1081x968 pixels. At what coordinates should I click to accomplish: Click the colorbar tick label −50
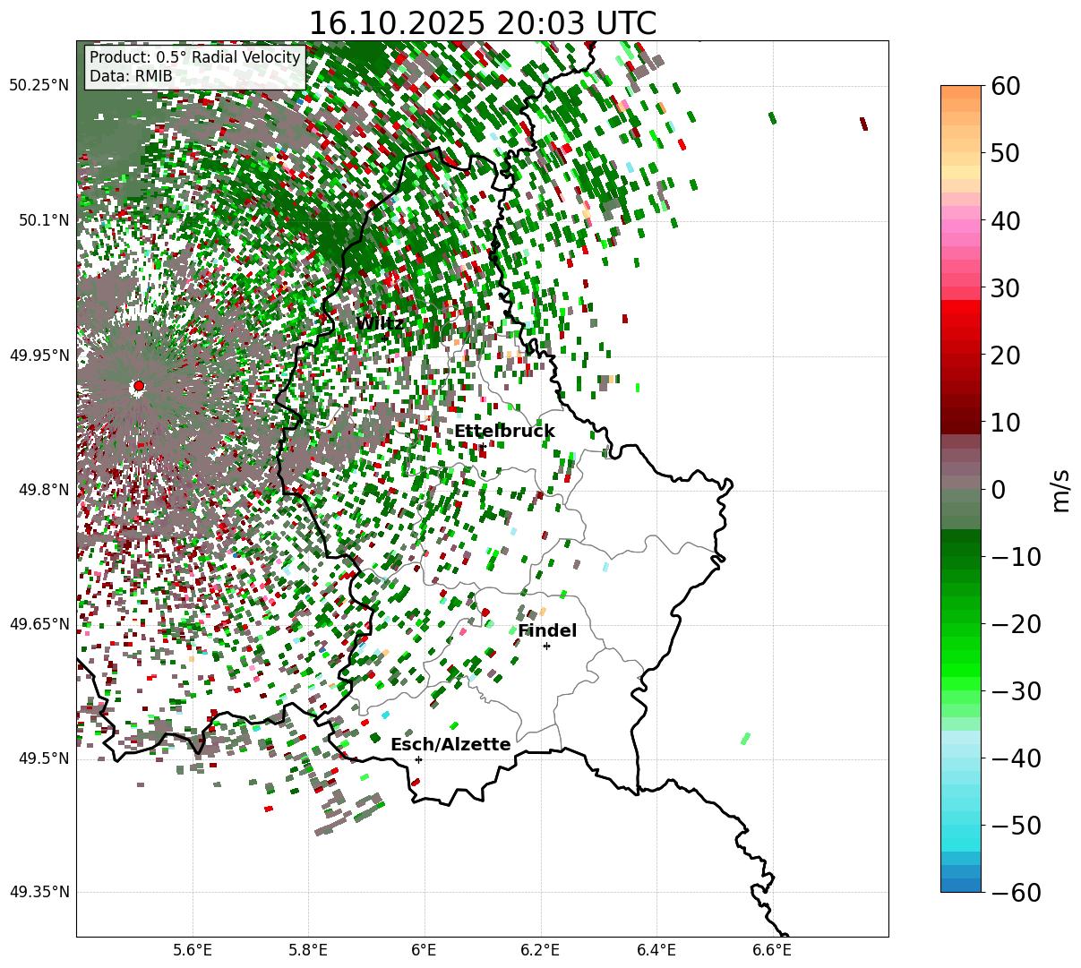coord(1014,826)
